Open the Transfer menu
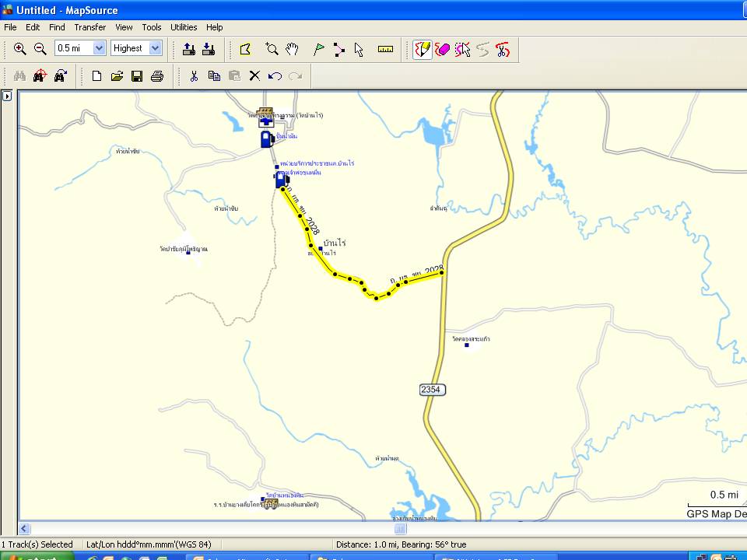747x560 pixels. tap(89, 27)
